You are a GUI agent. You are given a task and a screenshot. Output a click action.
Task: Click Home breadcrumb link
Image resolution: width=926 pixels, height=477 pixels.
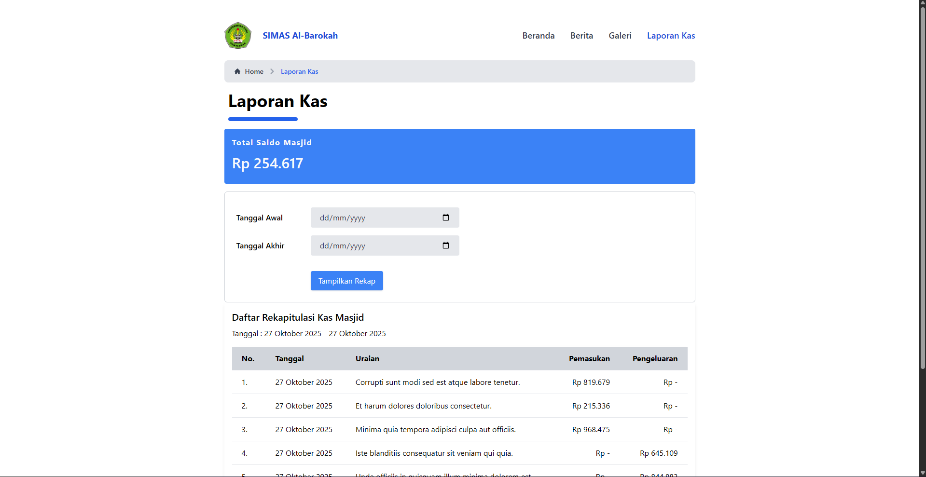(254, 71)
